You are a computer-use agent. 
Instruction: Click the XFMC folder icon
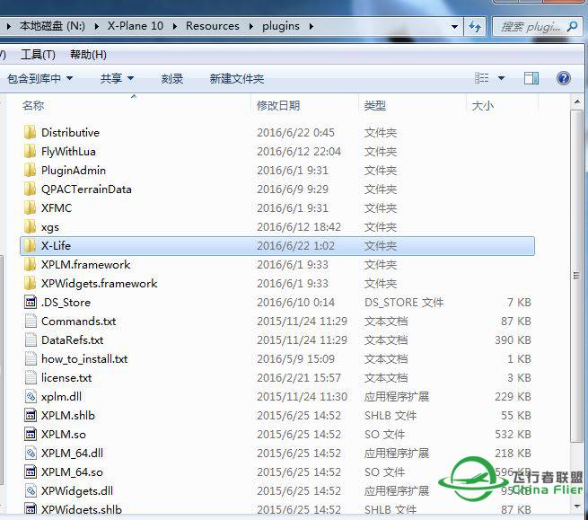[30, 207]
